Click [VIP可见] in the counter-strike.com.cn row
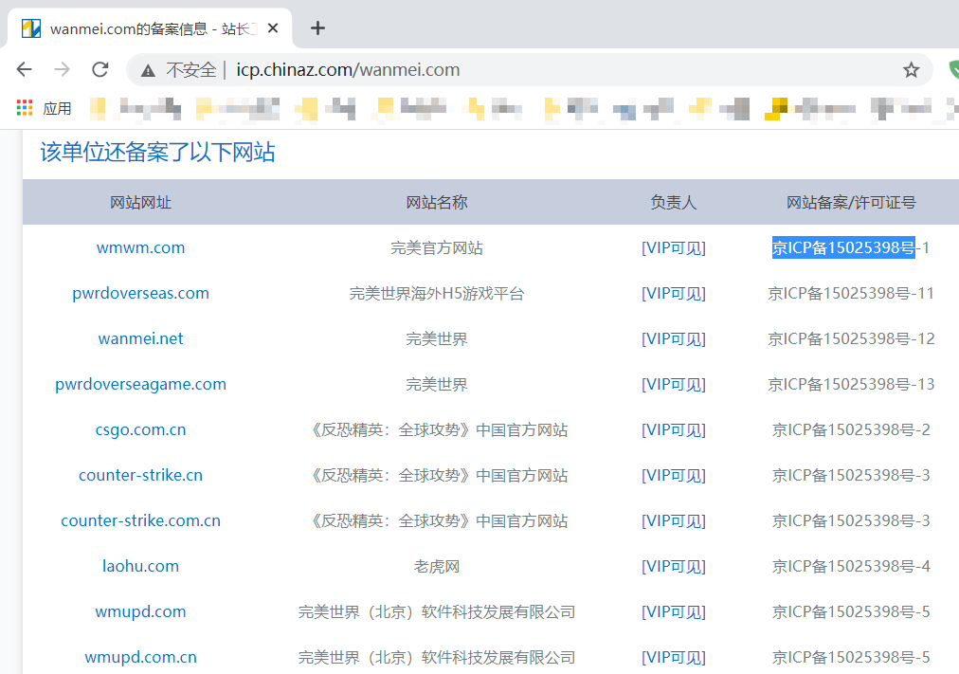 (x=674, y=521)
